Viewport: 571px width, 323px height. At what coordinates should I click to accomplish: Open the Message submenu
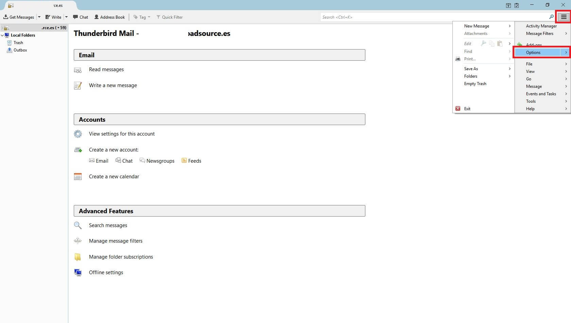pos(542,86)
